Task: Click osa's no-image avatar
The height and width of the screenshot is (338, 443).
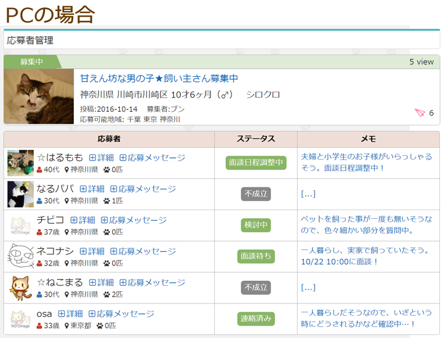Action: [20, 319]
